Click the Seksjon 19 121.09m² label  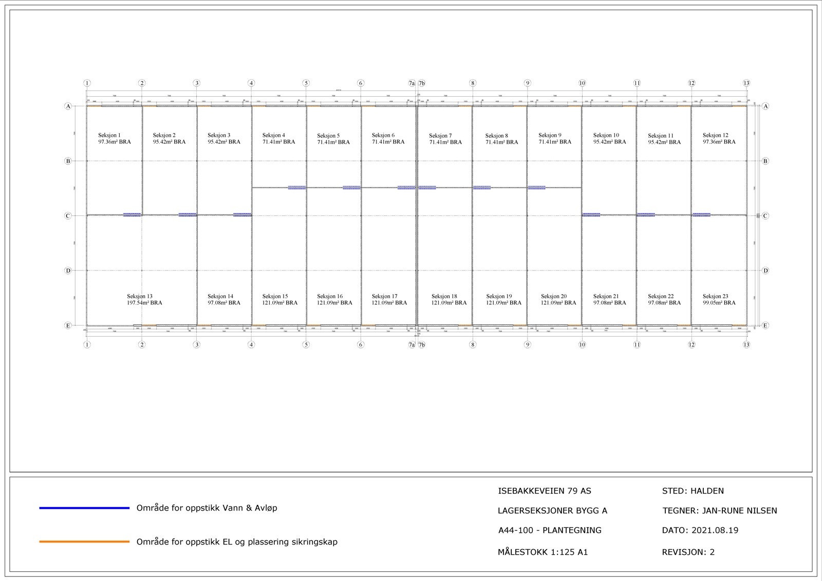point(504,300)
